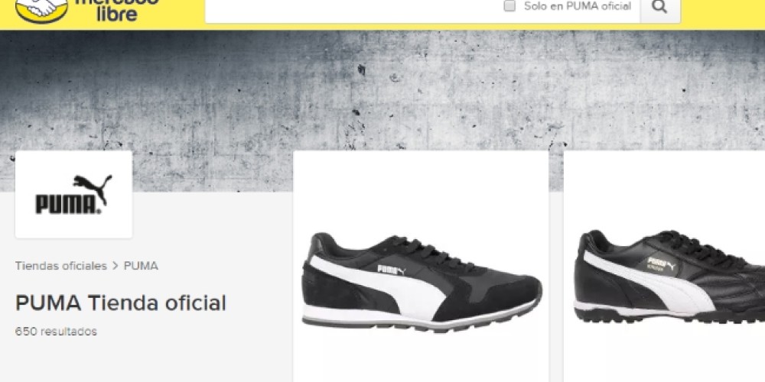
Task: Click the PUMA logo printed on first sneaker
Action: pyautogui.click(x=392, y=270)
